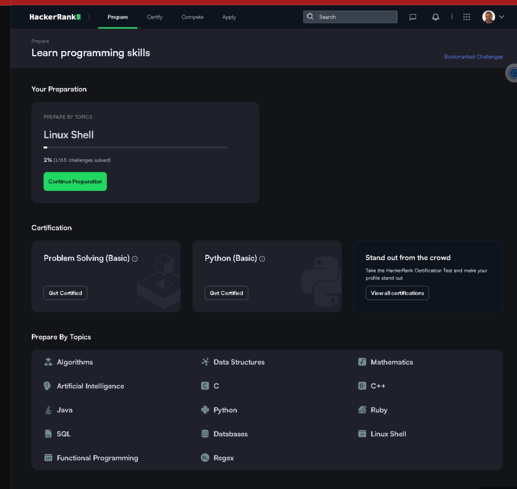The image size is (517, 489).
Task: Open the C topic label
Action: pyautogui.click(x=216, y=386)
